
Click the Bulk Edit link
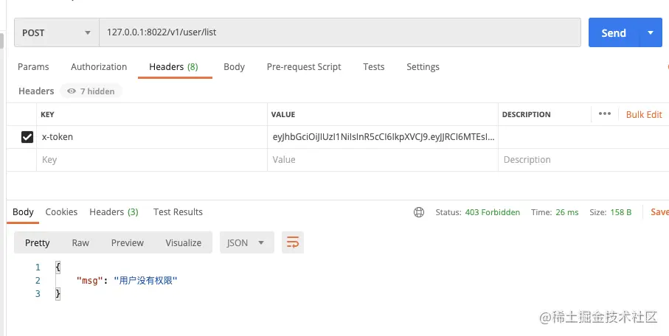coord(644,114)
